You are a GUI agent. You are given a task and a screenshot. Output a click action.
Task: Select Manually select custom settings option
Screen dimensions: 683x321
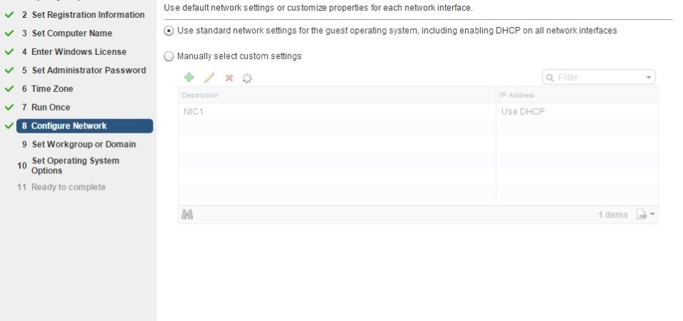168,56
